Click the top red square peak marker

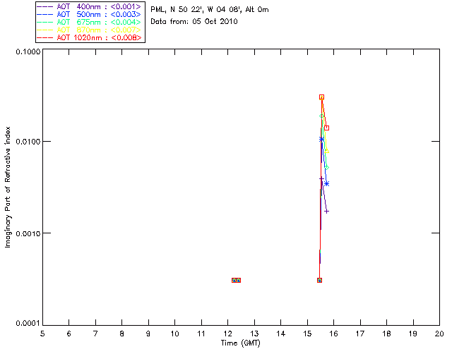322,97
